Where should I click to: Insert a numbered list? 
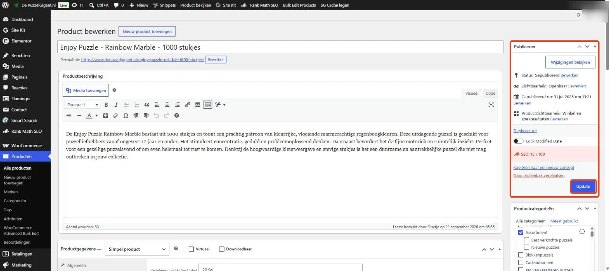pos(137,105)
